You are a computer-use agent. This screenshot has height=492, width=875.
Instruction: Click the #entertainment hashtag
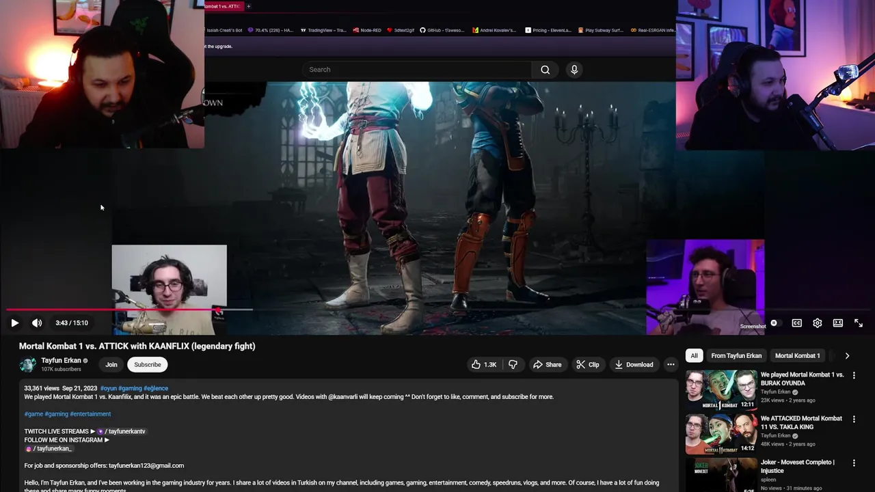pyautogui.click(x=90, y=414)
